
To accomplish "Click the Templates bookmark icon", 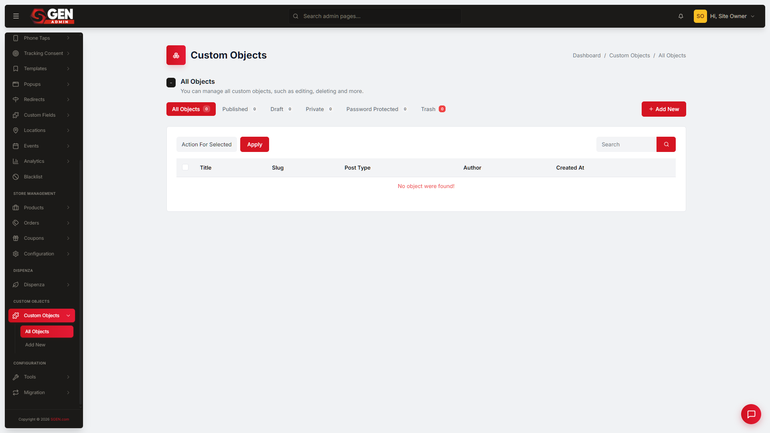I will 16,69.
